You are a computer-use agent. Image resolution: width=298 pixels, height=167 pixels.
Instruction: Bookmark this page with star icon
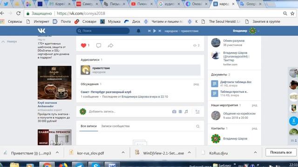pyautogui.click(x=292, y=13)
